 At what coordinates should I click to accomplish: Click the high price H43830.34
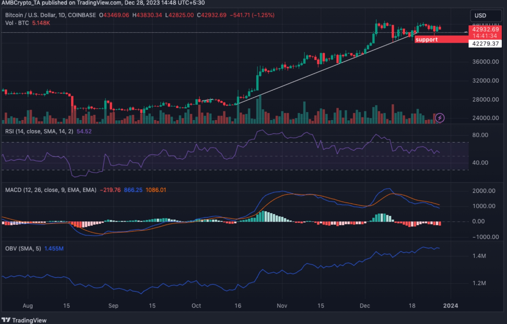point(147,15)
